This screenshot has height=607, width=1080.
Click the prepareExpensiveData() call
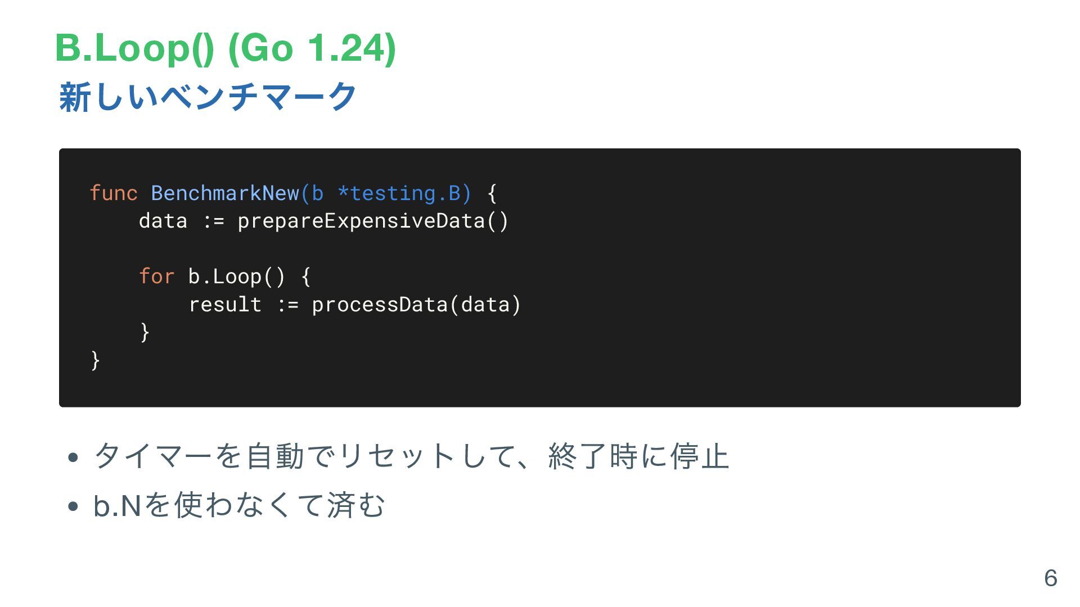[373, 221]
